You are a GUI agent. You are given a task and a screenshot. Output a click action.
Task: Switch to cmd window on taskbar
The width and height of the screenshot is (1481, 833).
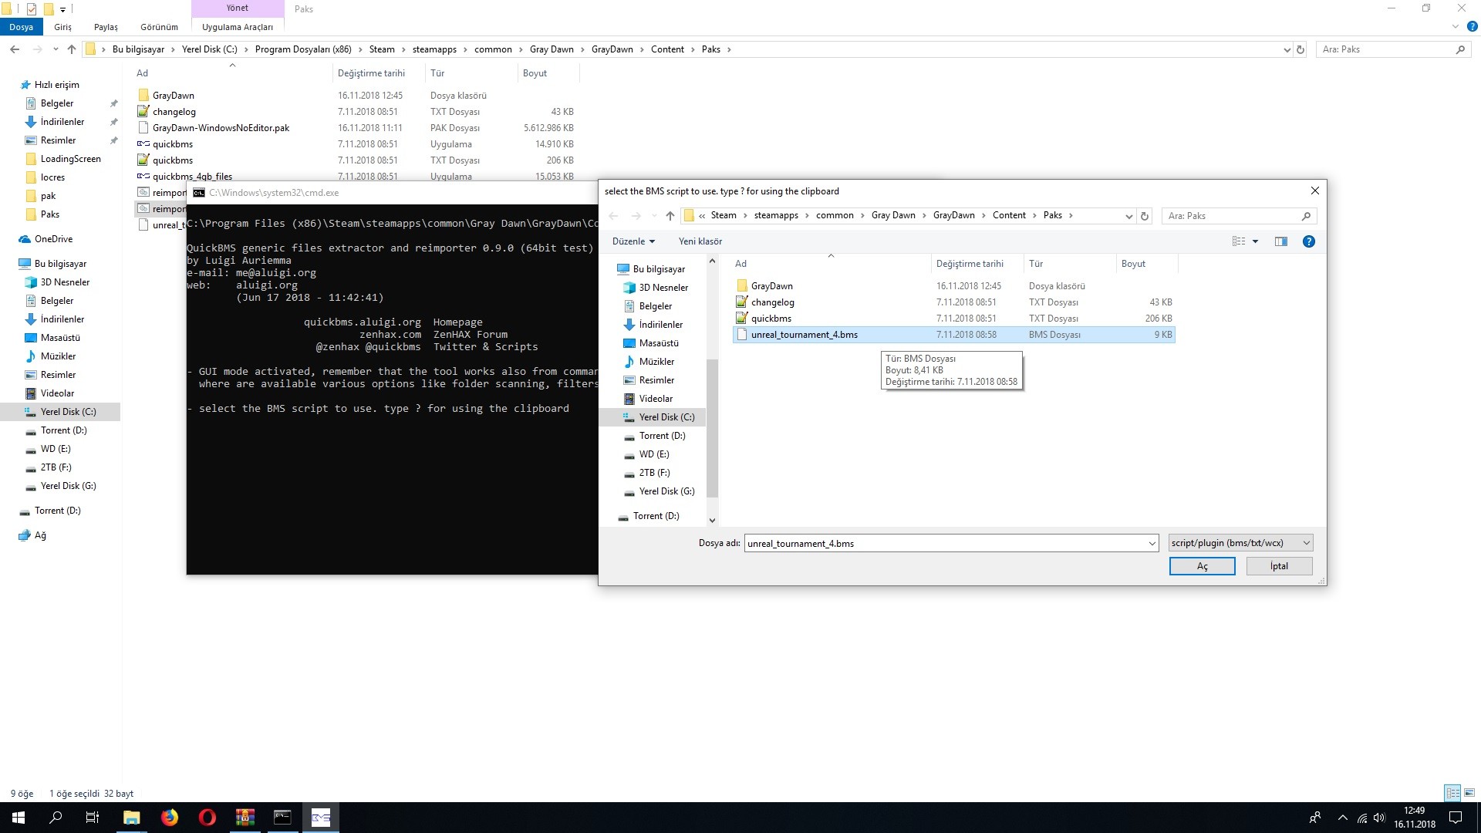click(x=283, y=818)
